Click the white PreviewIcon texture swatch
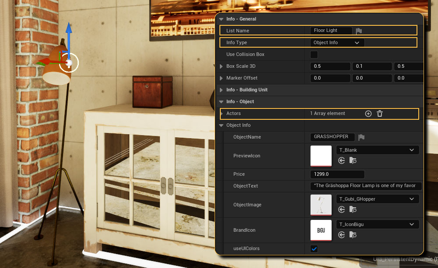This screenshot has height=268, width=438. [321, 156]
